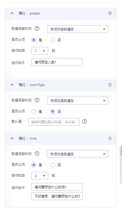Select 否 for time slot required option
The width and height of the screenshot is (122, 209).
point(52,165)
